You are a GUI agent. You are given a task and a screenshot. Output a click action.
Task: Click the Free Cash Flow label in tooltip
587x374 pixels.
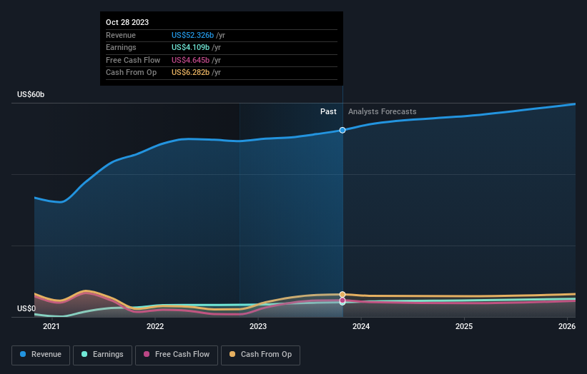(133, 60)
